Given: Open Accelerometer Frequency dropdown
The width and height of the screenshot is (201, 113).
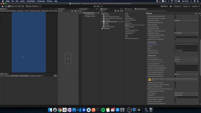Looking at the screenshot, I should [x=186, y=74].
